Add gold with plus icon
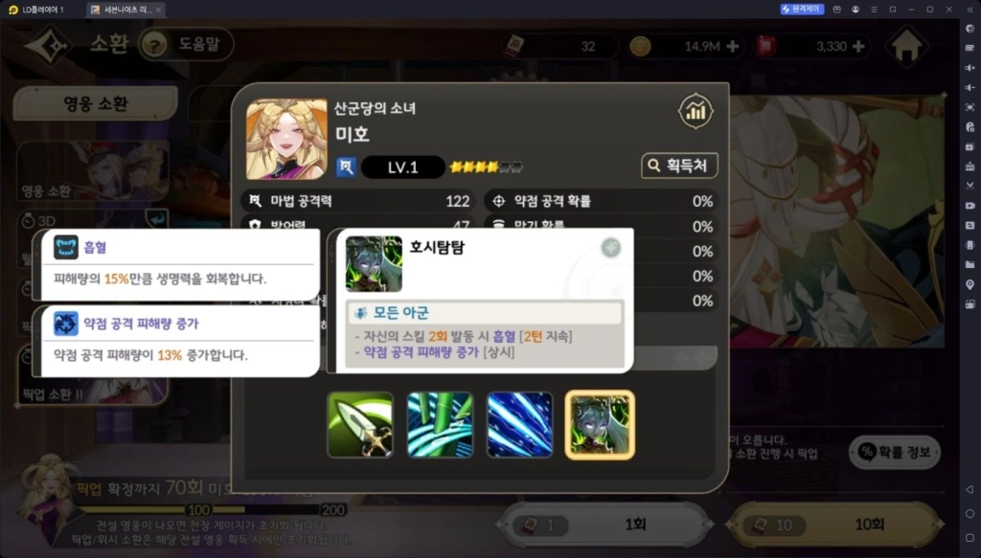Image resolution: width=981 pixels, height=558 pixels. (732, 46)
